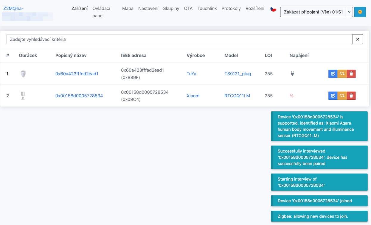Follow the TS0121_plug model link
Image resolution: width=371 pixels, height=225 pixels.
237,74
